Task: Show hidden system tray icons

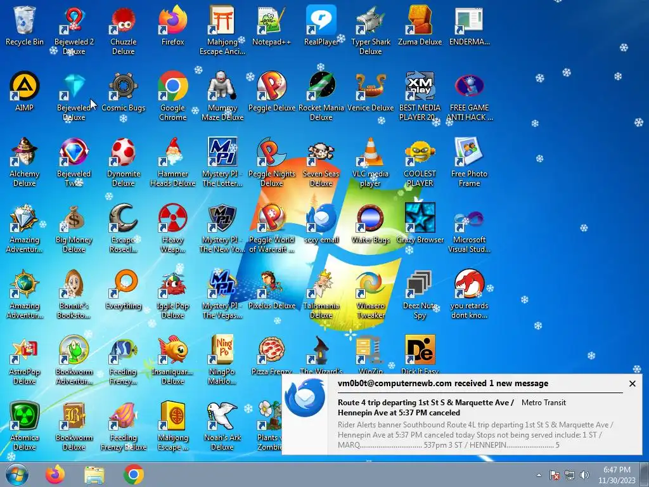Action: point(539,476)
